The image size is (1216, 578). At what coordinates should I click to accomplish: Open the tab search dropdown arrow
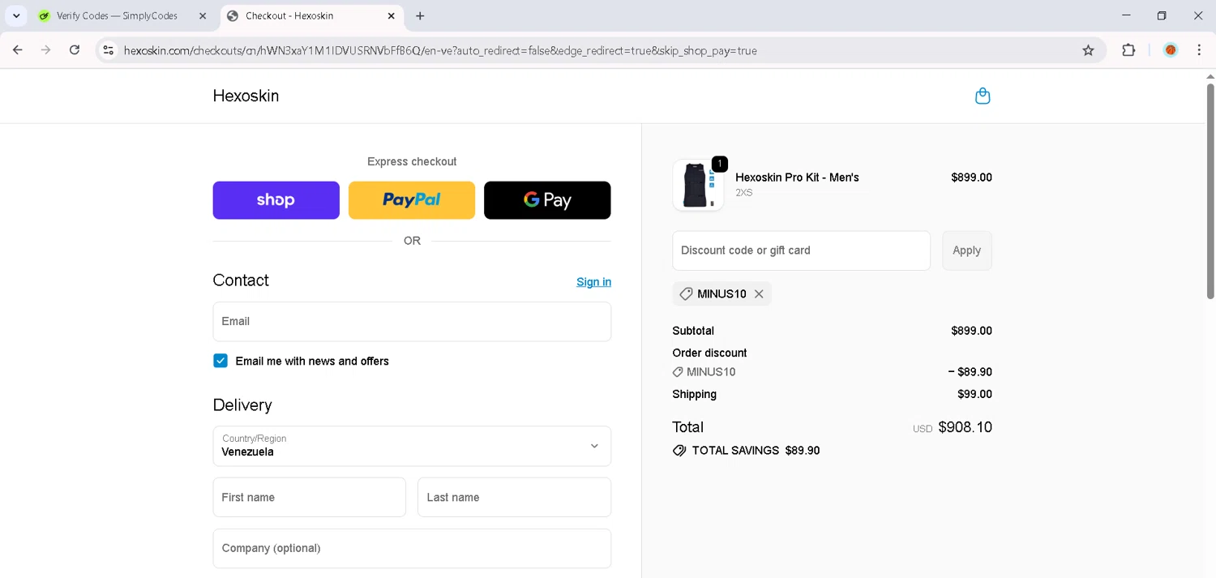16,15
